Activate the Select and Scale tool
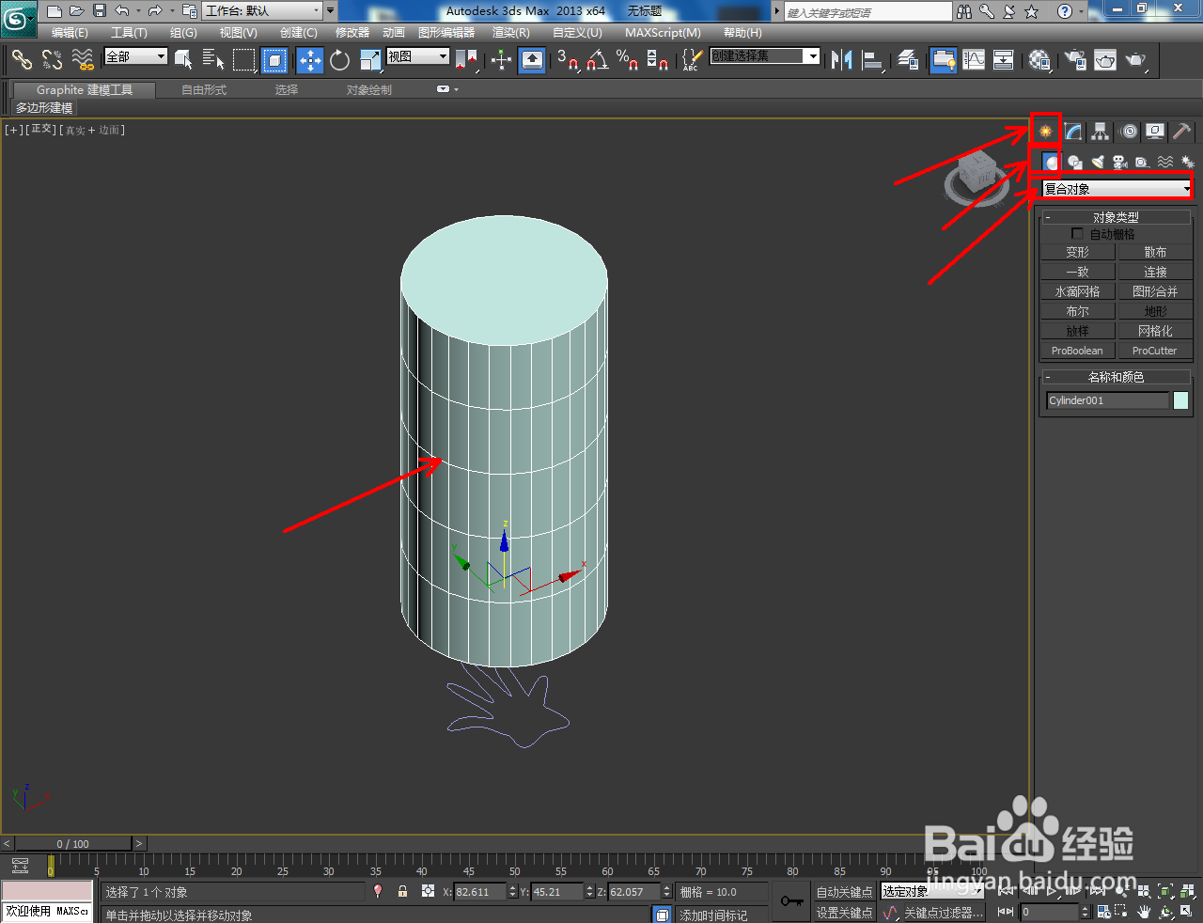This screenshot has height=923, width=1203. tap(370, 60)
